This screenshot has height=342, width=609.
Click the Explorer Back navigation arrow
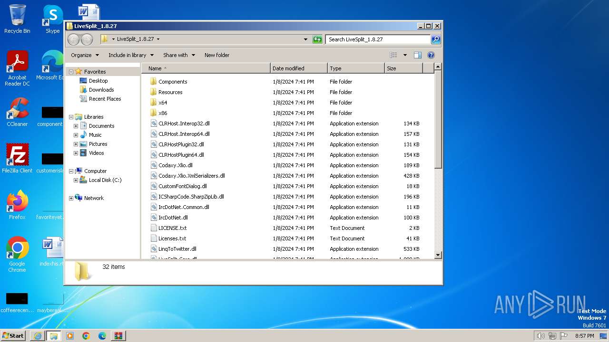(x=73, y=39)
